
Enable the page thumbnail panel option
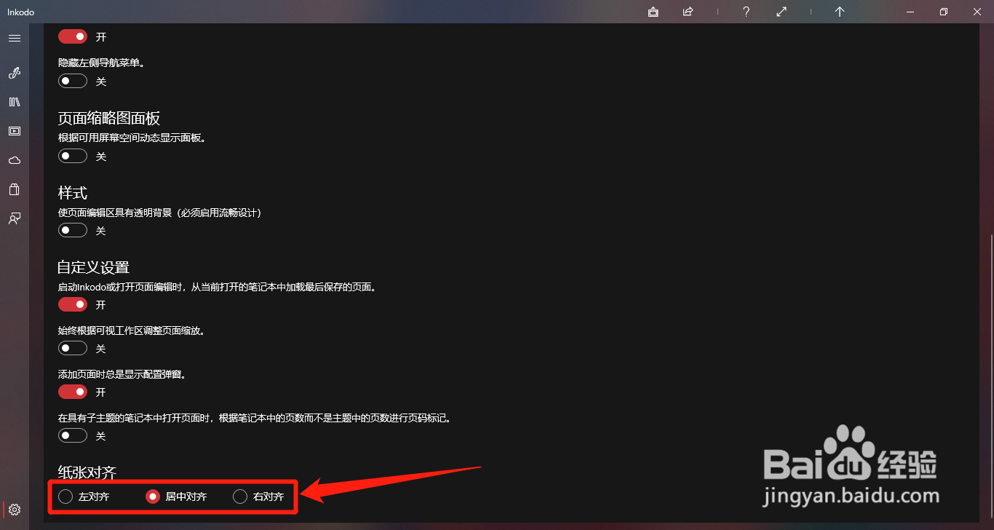click(x=72, y=155)
